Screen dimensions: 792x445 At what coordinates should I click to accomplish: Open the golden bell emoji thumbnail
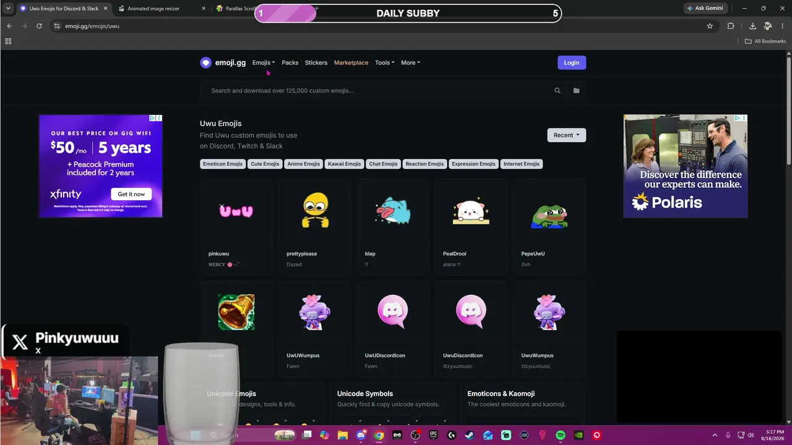click(x=236, y=312)
